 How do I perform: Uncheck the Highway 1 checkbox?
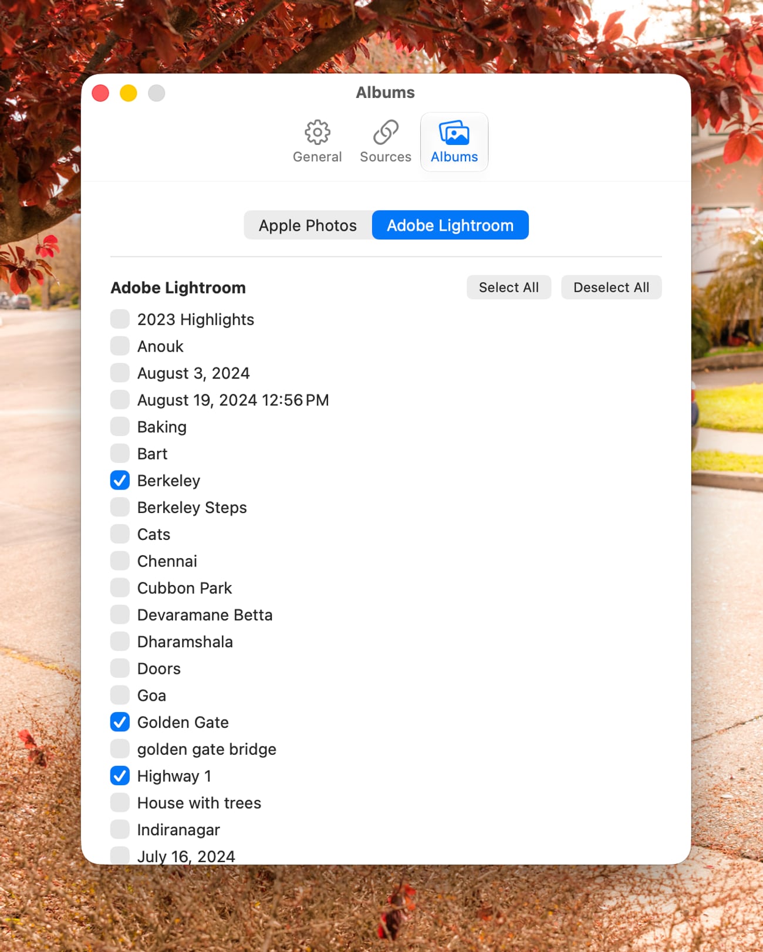pos(120,776)
